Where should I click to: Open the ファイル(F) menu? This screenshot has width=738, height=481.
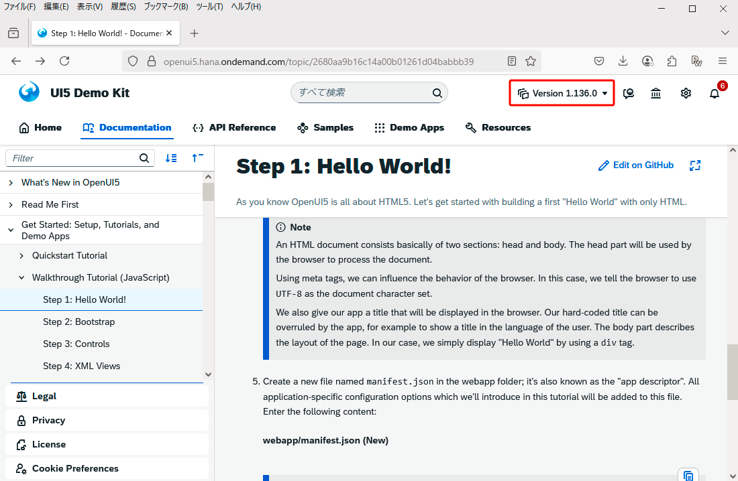pos(19,7)
